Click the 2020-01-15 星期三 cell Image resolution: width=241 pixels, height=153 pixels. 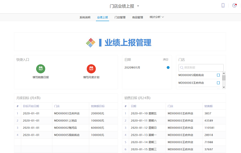144,149
